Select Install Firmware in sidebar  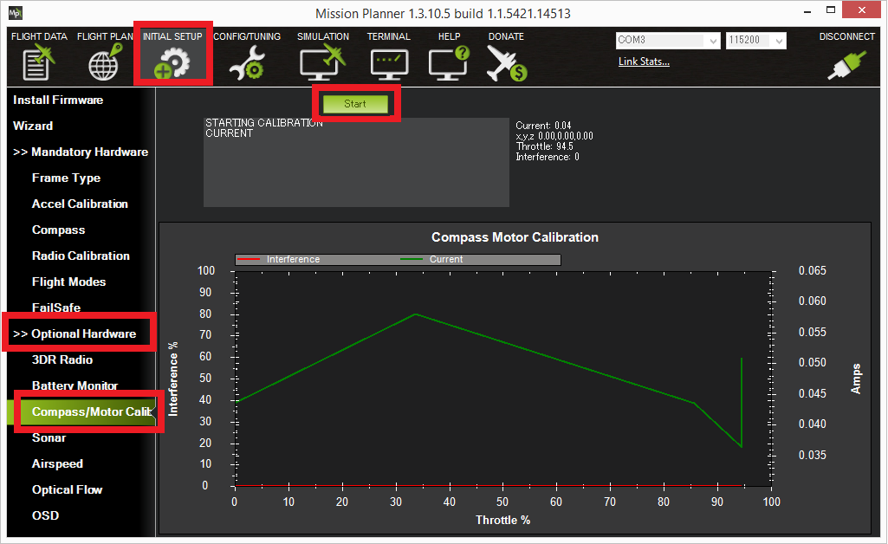[58, 100]
